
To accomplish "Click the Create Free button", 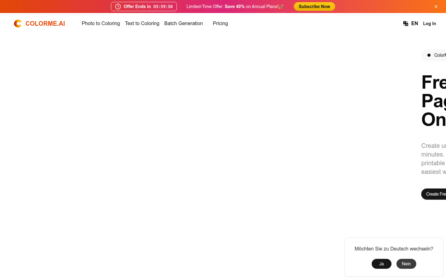I will tap(435, 194).
